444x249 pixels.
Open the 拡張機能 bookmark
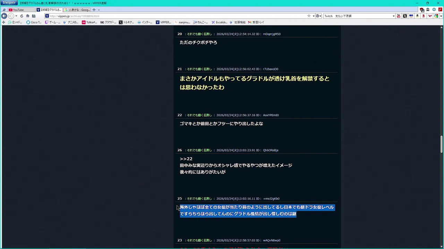pyautogui.click(x=238, y=22)
